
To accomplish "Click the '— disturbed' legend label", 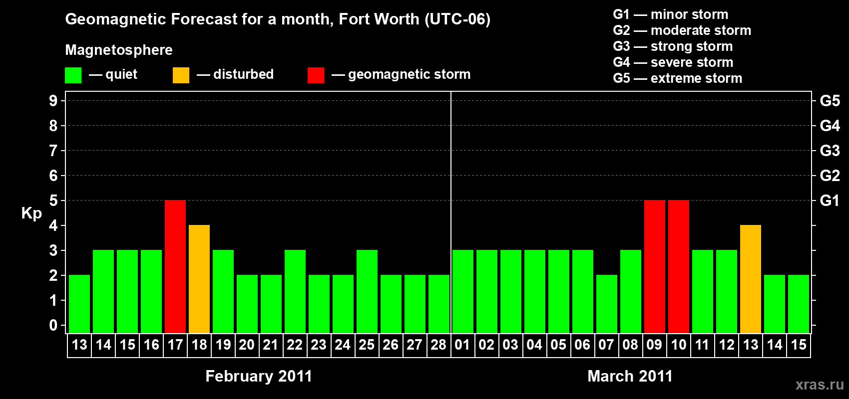I will point(235,74).
